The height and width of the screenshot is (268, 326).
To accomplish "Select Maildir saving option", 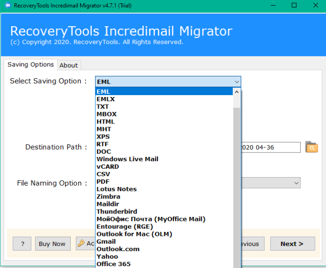I will tap(164, 204).
